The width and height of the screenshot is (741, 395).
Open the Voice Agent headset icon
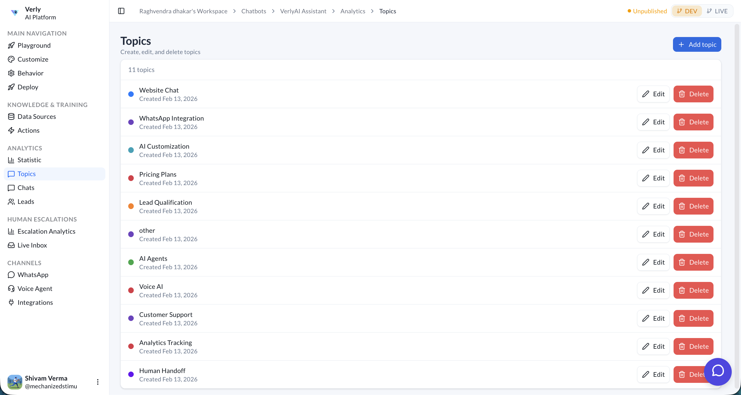11,288
